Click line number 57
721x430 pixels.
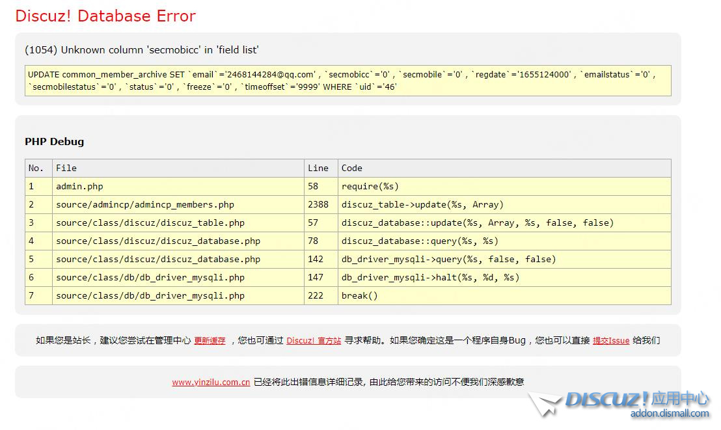[x=321, y=222]
